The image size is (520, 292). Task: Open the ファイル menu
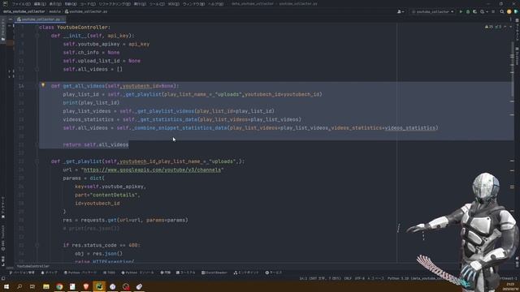click(21, 3)
